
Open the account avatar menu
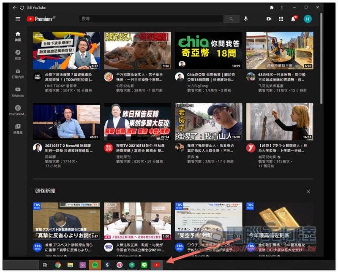coord(308,19)
